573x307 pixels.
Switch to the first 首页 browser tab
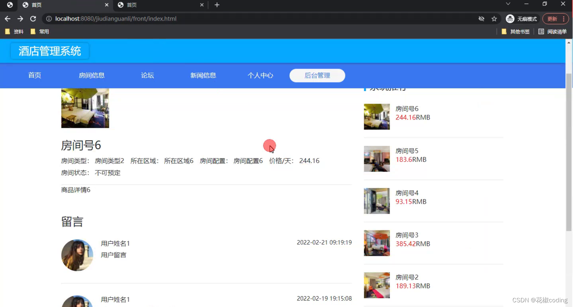click(x=65, y=5)
